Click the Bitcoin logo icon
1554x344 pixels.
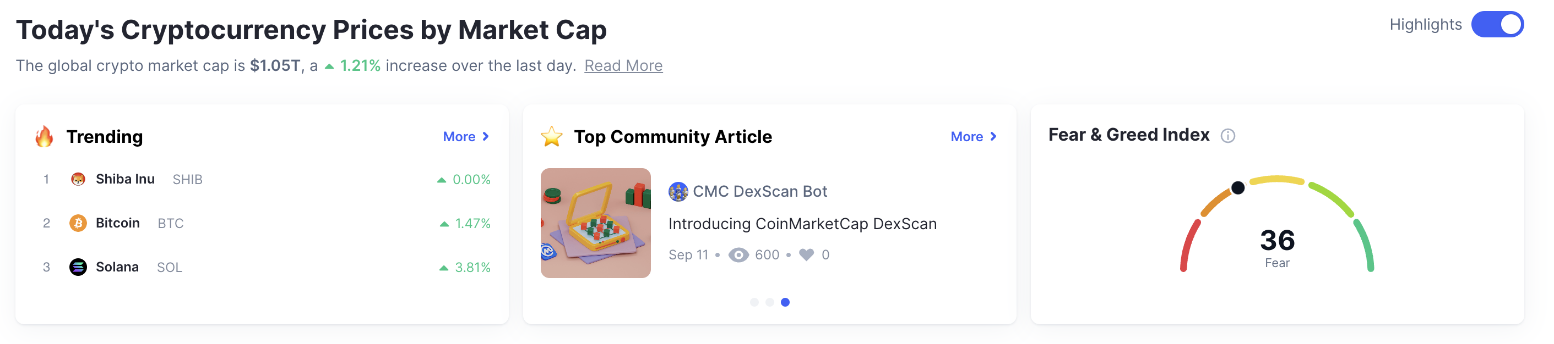coord(78,223)
